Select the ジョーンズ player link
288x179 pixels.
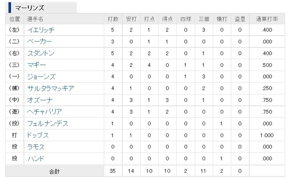pyautogui.click(x=41, y=76)
